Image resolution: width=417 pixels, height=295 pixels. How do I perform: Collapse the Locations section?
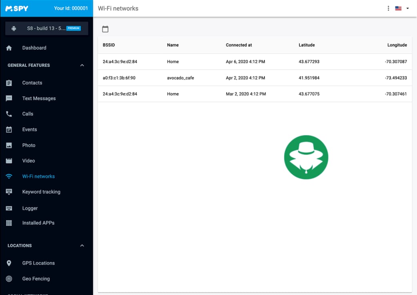coord(82,245)
